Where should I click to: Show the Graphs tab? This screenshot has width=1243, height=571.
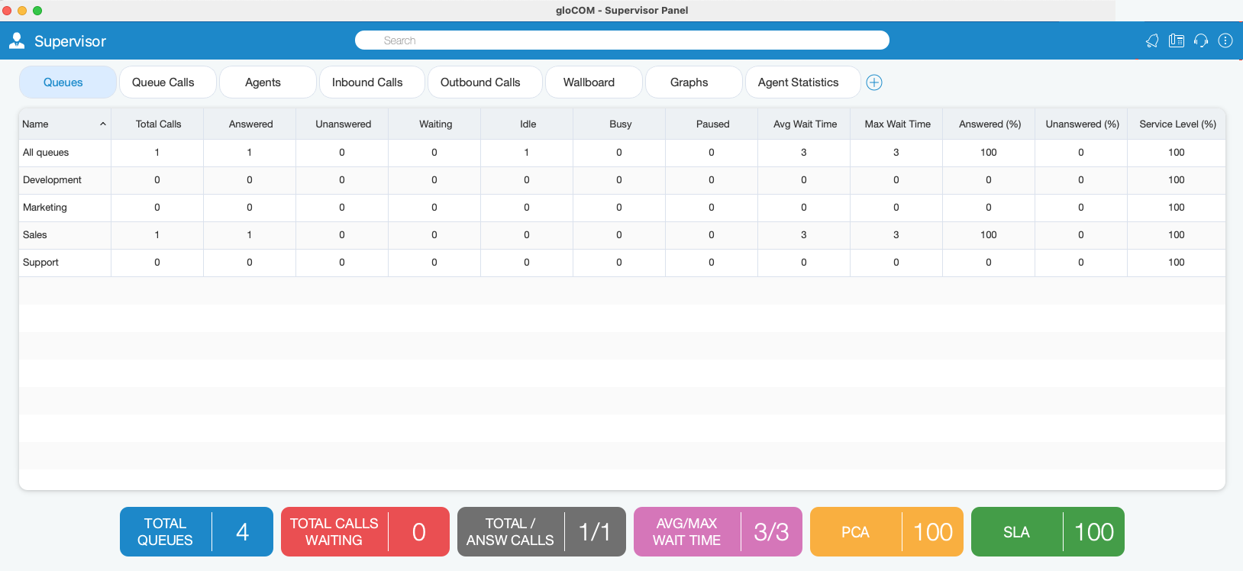pos(689,82)
